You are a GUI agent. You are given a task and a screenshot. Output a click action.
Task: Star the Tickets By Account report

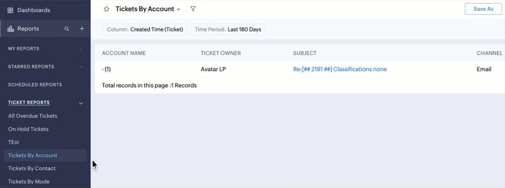(x=106, y=9)
